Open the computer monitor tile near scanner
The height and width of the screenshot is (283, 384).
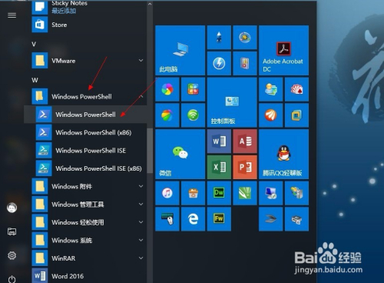tap(271, 193)
